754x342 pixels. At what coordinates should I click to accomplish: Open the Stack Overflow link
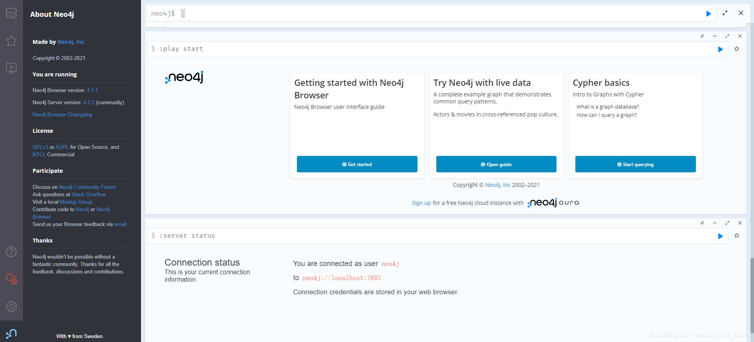pyautogui.click(x=88, y=195)
